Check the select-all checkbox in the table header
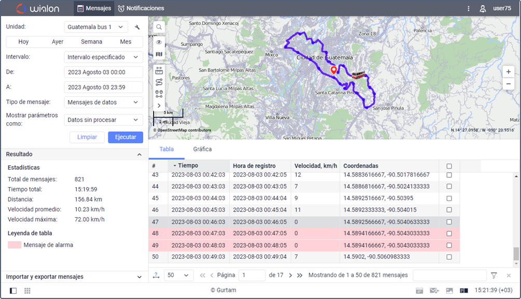This screenshot has width=521, height=299. (x=449, y=166)
